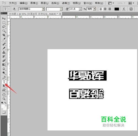
Task: Select the Dodge tool
Action: (4, 73)
